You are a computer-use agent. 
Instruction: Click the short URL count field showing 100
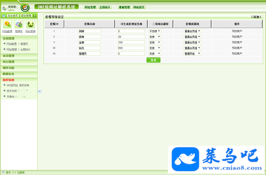tap(131, 42)
